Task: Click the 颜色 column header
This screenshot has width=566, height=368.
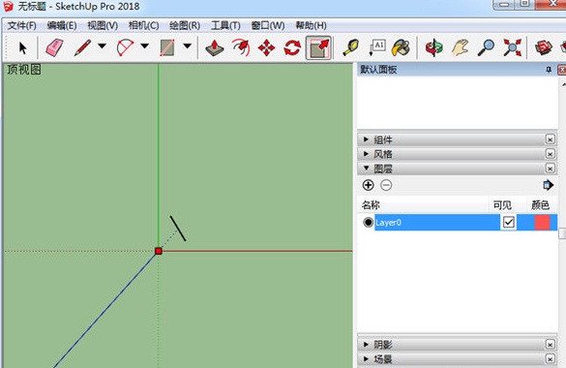Action: [541, 204]
